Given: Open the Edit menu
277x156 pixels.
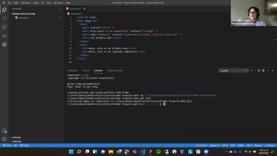Looking at the screenshot, I should coord(16,3).
